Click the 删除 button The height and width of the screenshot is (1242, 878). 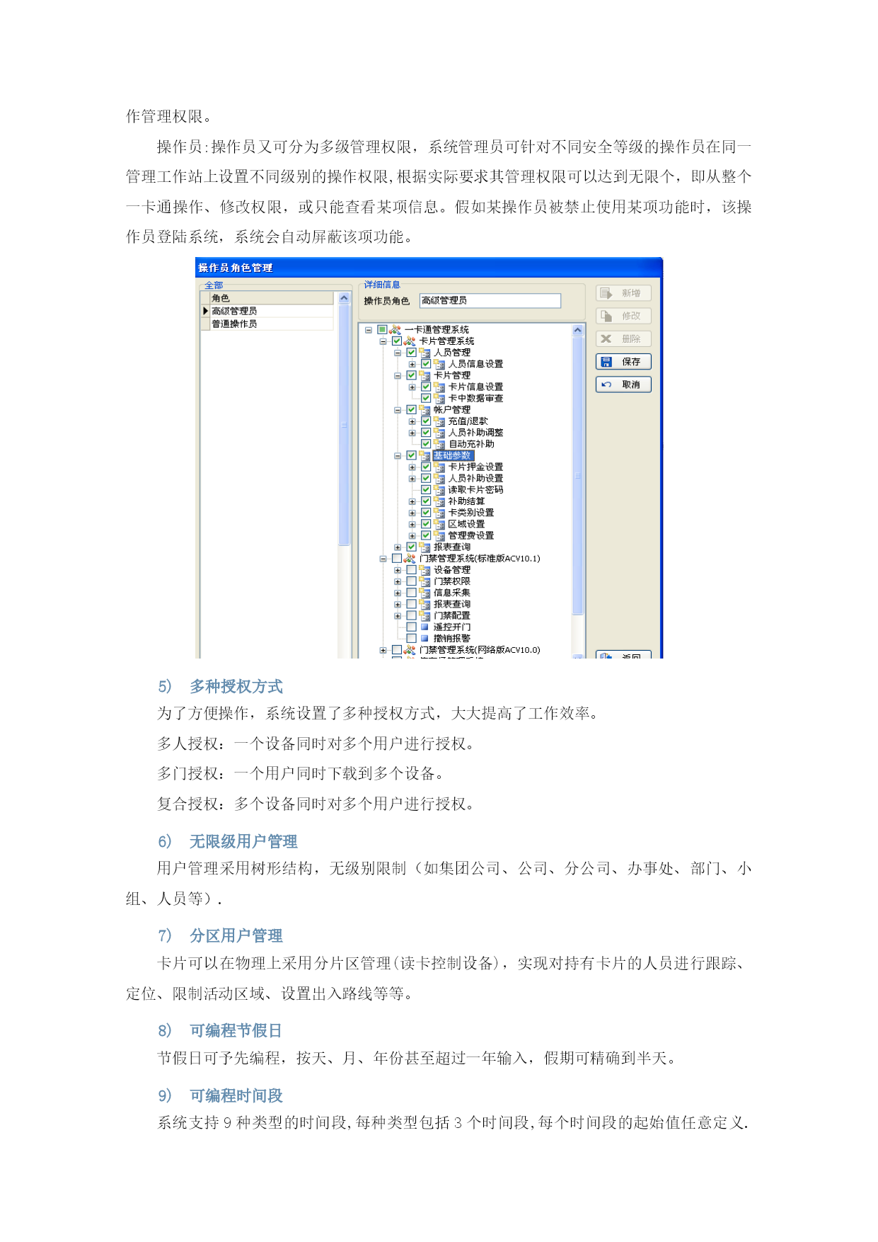[623, 338]
